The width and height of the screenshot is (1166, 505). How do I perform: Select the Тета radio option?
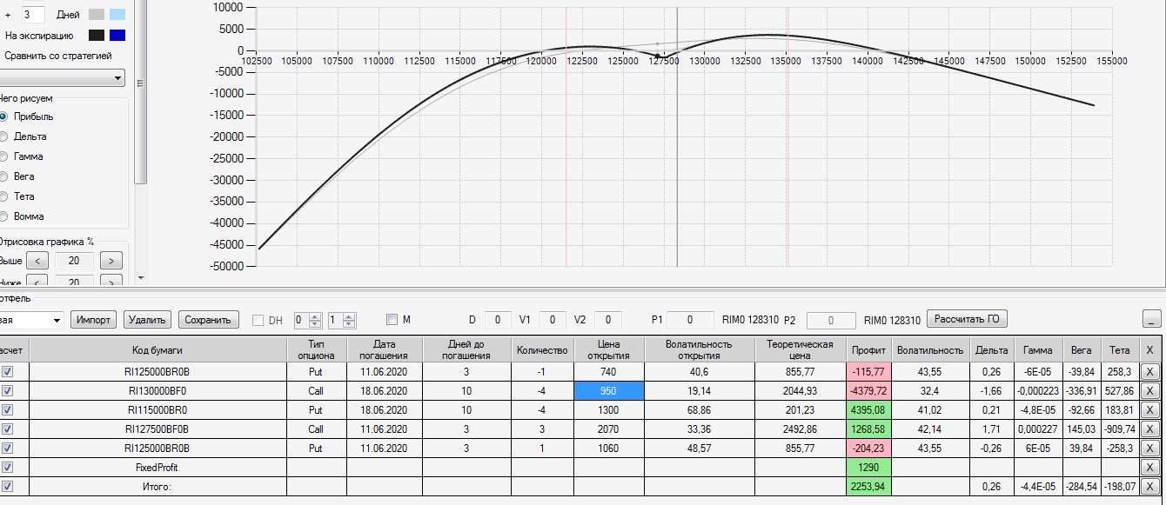(x=3, y=196)
